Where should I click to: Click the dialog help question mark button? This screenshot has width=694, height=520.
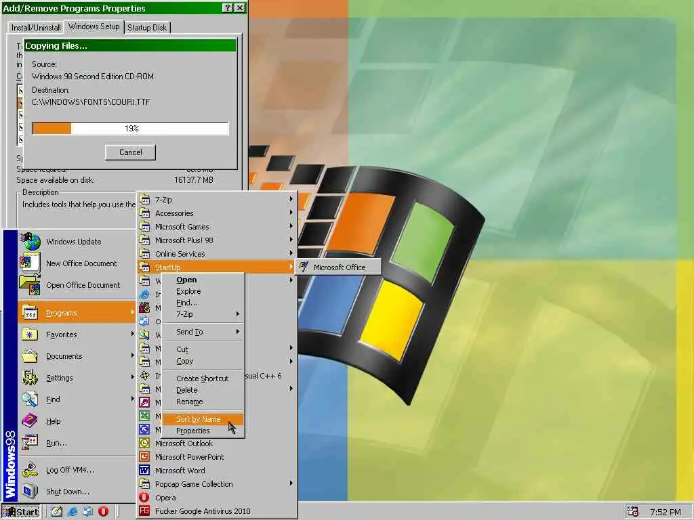(x=227, y=8)
